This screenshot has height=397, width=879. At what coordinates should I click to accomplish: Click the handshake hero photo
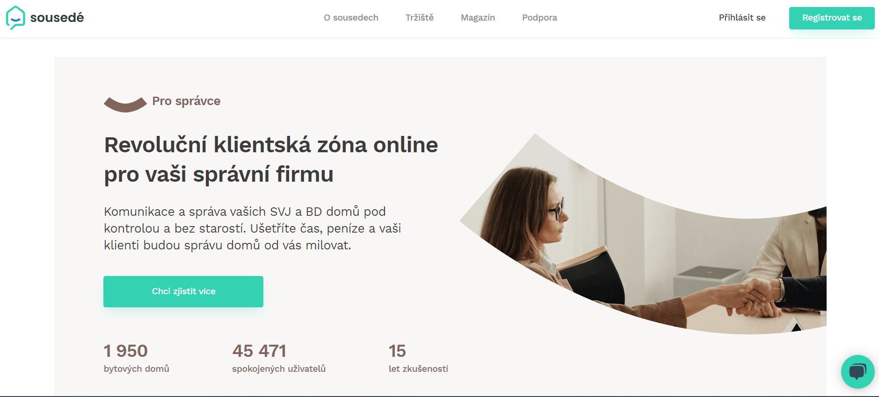tap(643, 234)
